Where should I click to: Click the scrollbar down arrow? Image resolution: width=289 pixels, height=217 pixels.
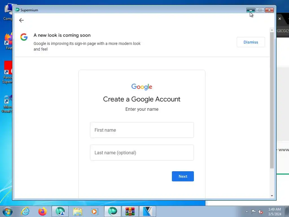pyautogui.click(x=272, y=196)
